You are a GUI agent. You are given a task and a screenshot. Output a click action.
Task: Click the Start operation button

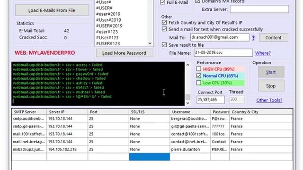271,72
